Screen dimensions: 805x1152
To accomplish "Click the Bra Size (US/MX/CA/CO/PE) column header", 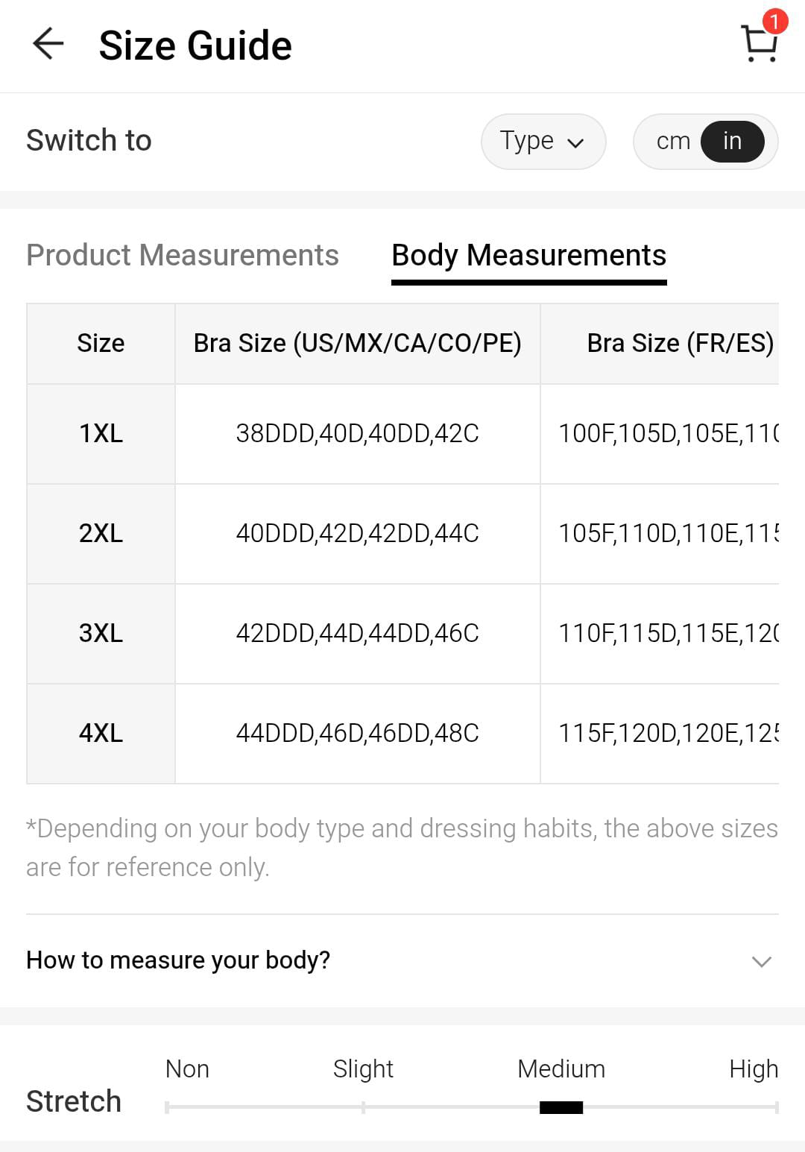I will (x=357, y=344).
